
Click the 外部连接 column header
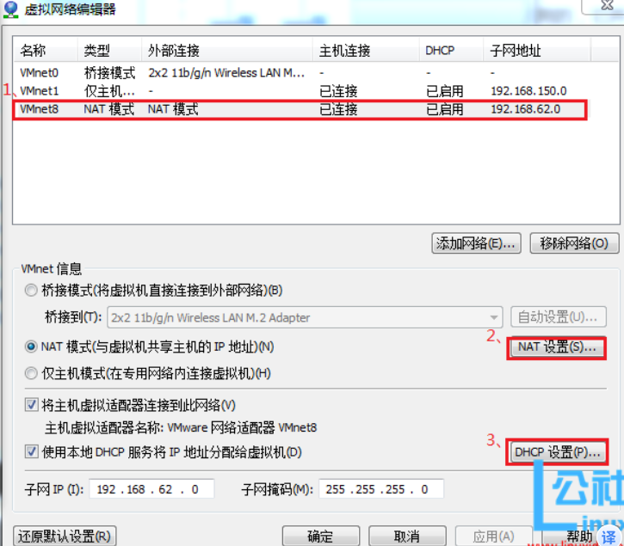pos(227,51)
